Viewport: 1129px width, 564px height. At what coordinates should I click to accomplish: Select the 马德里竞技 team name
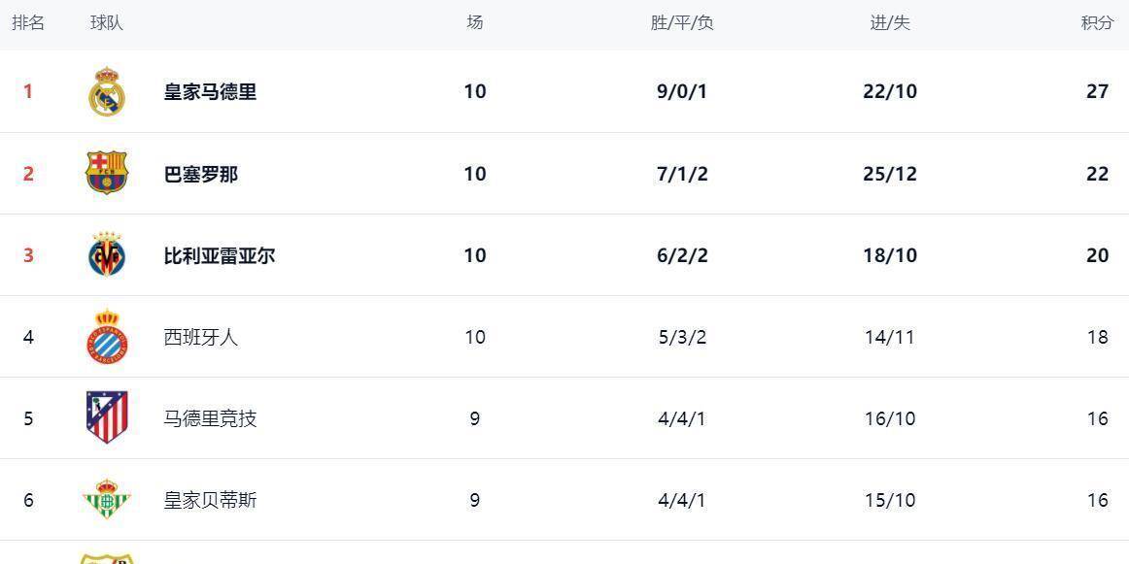click(x=210, y=419)
